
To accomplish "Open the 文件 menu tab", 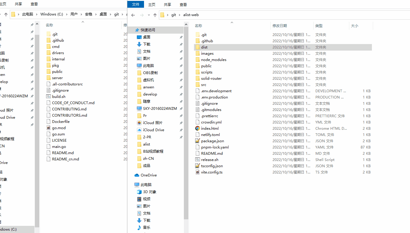I will tap(136, 4).
